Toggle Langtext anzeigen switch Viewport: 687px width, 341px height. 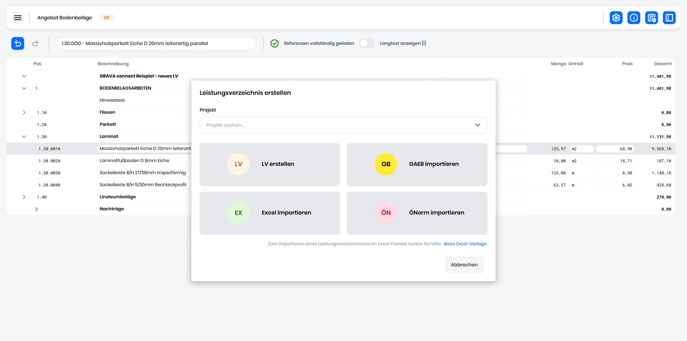point(367,43)
